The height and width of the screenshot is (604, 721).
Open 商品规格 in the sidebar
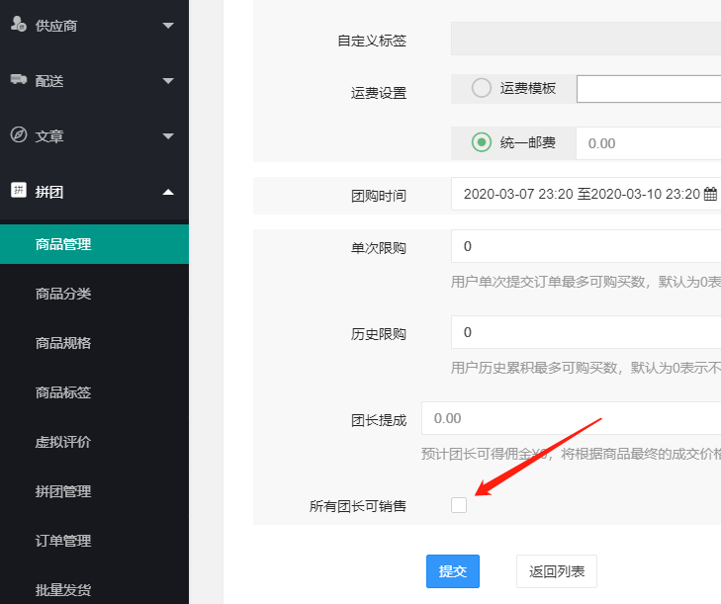(94, 343)
